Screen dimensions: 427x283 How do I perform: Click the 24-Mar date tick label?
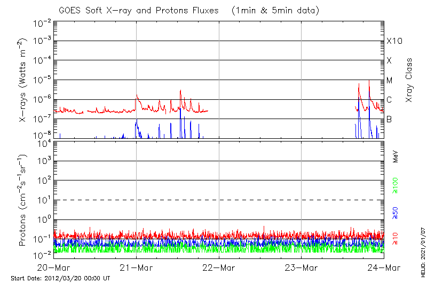click(384, 268)
